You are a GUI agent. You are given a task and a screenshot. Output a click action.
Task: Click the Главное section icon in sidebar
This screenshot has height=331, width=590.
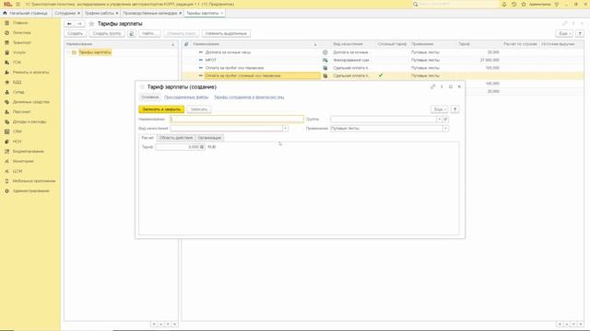tap(6, 23)
